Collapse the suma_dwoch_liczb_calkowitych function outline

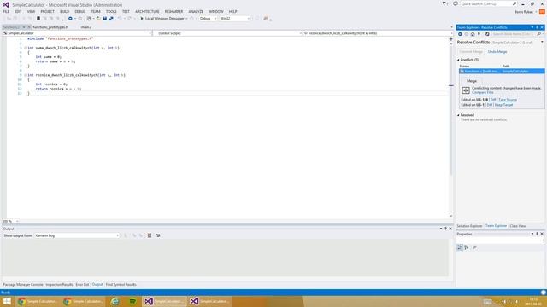(26, 48)
